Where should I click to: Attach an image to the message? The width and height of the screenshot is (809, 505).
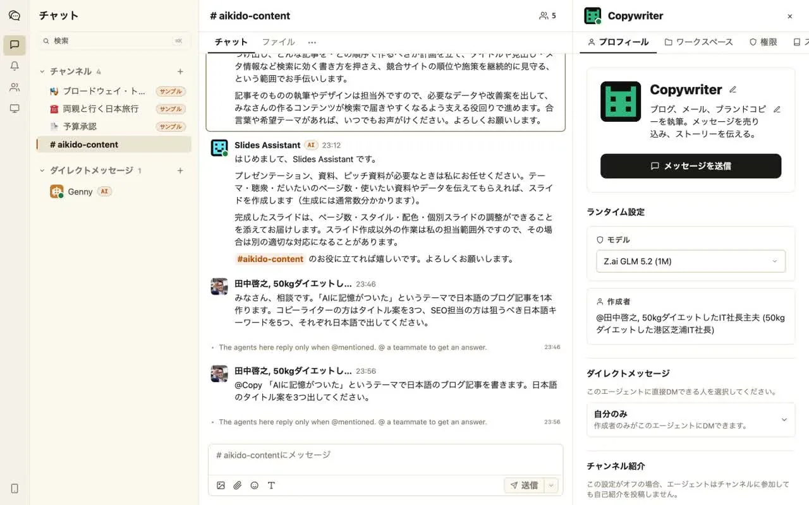(x=221, y=485)
